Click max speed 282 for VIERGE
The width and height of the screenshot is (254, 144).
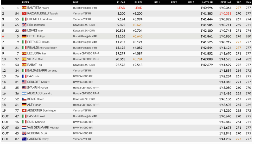click(x=248, y=59)
